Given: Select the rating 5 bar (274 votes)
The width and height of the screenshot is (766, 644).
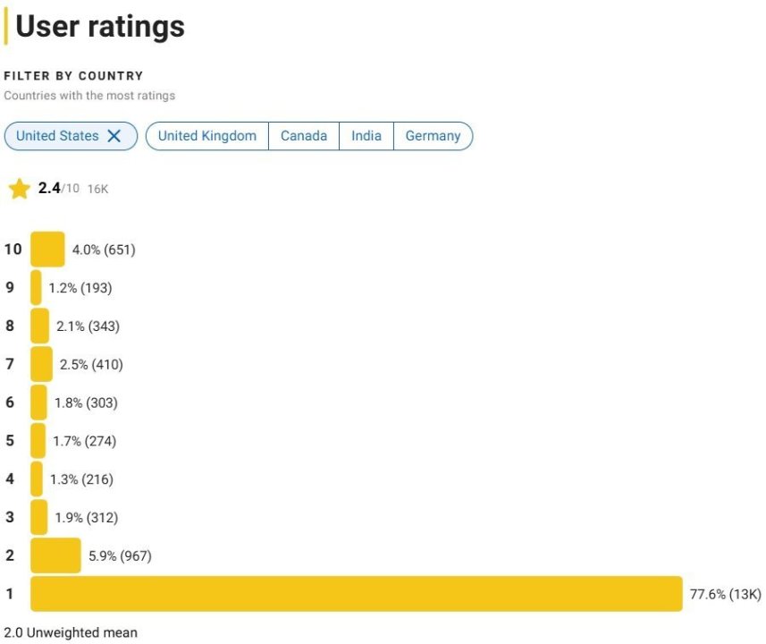Looking at the screenshot, I should point(38,441).
